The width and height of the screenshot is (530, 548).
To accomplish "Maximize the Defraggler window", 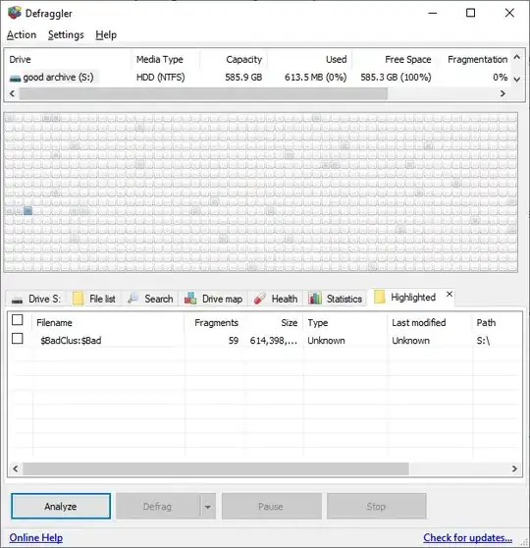I will 470,13.
